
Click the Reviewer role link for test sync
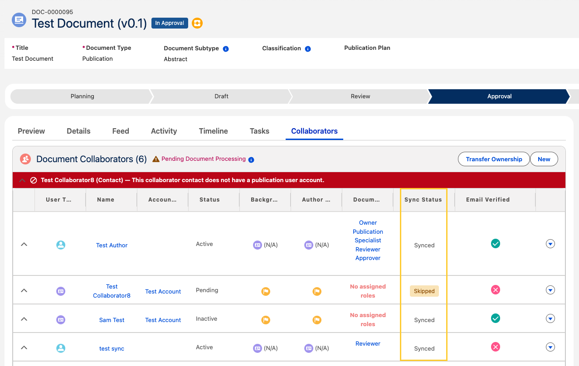[x=368, y=343]
